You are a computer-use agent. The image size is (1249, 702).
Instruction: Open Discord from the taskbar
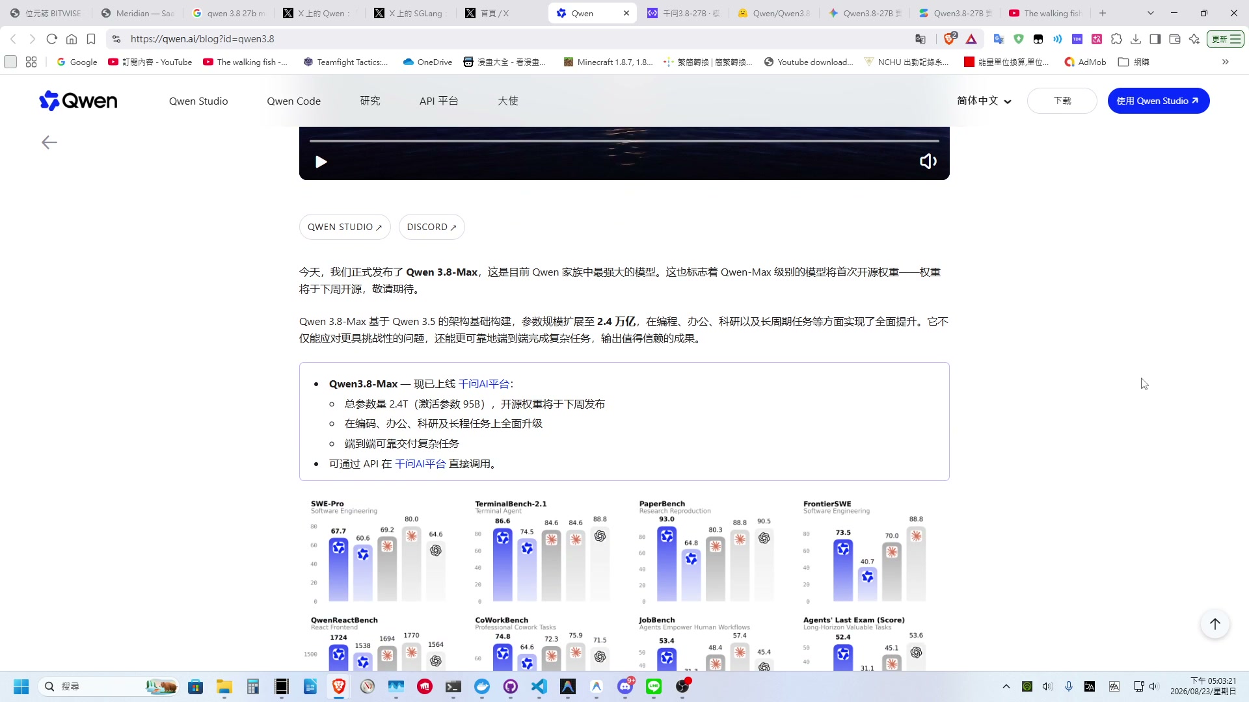tap(625, 686)
